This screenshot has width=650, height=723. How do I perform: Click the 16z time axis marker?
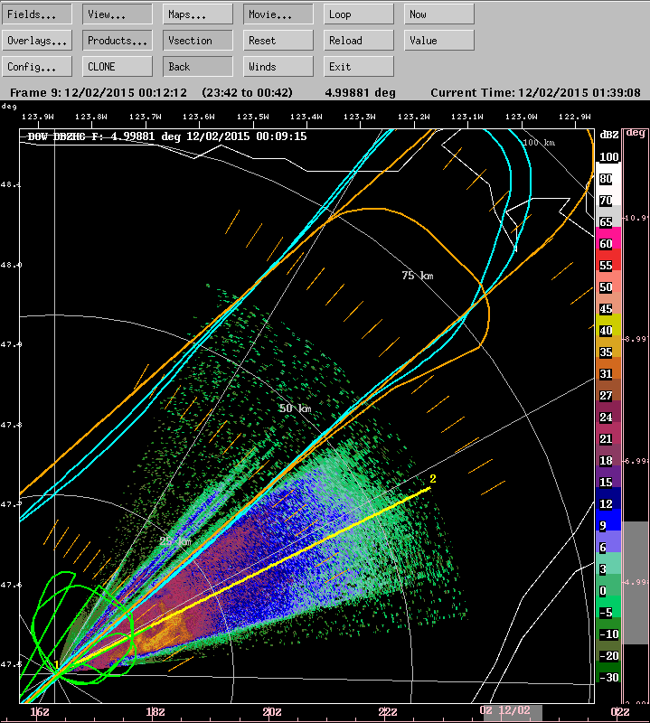click(40, 712)
